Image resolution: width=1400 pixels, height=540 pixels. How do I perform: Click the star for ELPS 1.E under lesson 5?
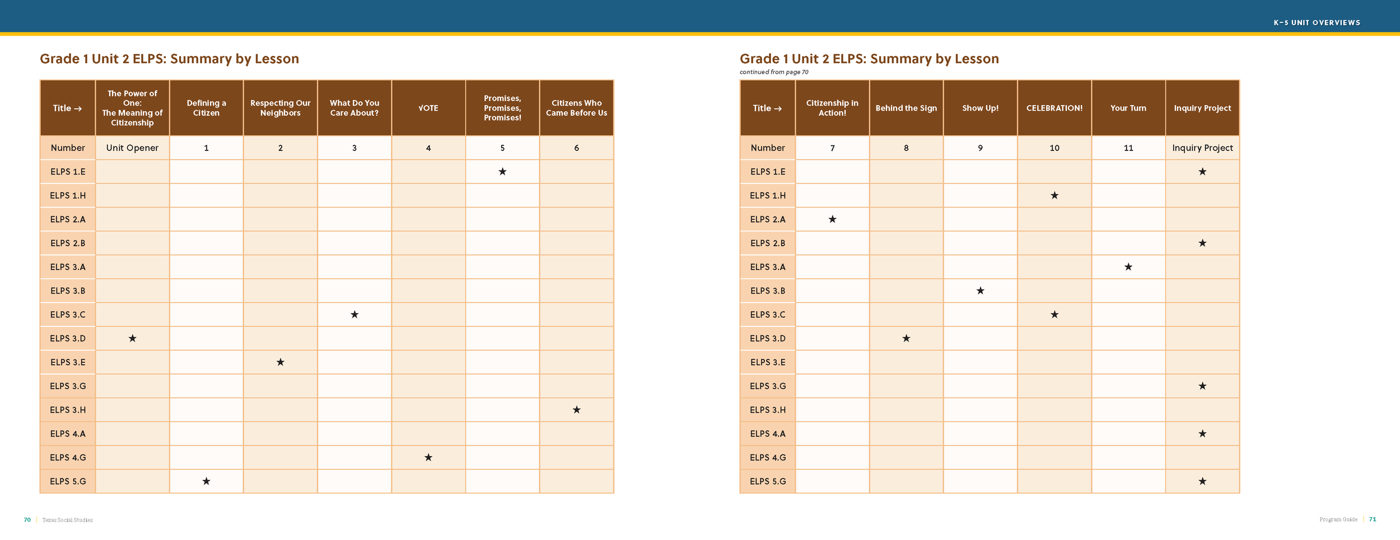[502, 172]
